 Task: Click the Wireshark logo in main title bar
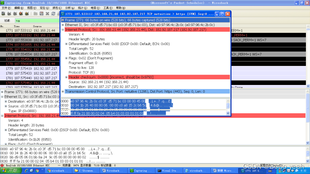tap(2, 3)
